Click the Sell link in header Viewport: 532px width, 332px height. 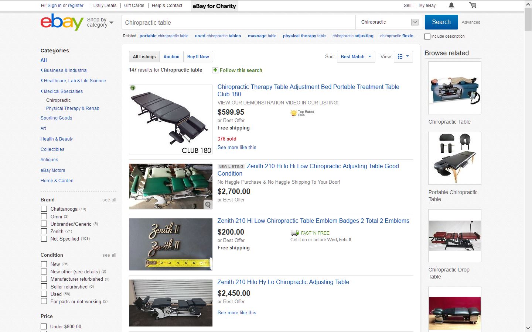coord(407,6)
